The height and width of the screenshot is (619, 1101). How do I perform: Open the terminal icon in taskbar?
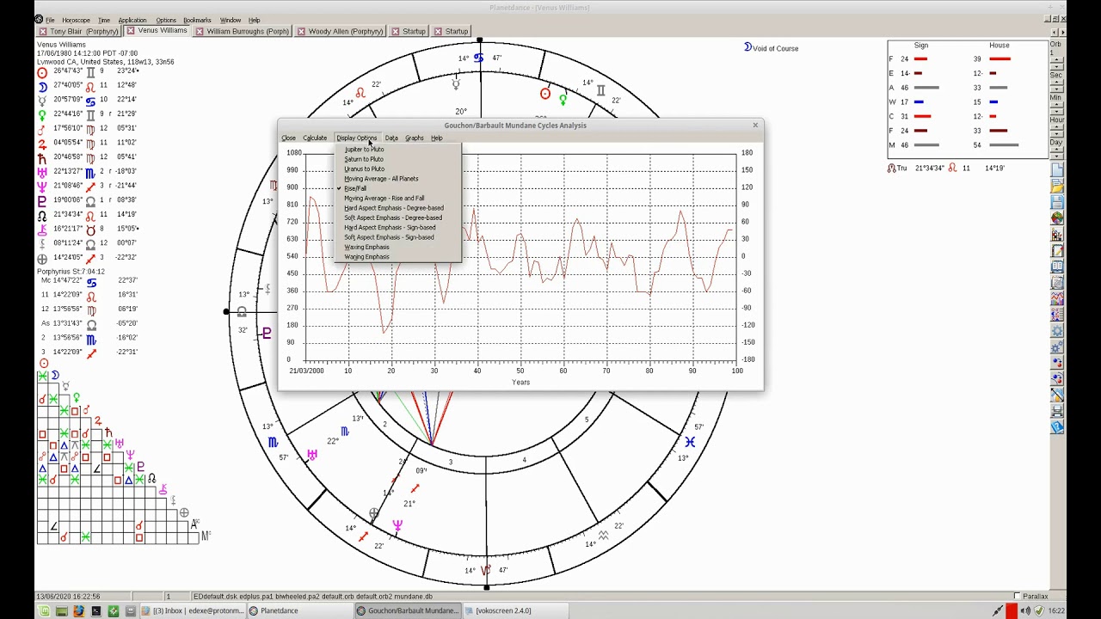click(x=95, y=610)
